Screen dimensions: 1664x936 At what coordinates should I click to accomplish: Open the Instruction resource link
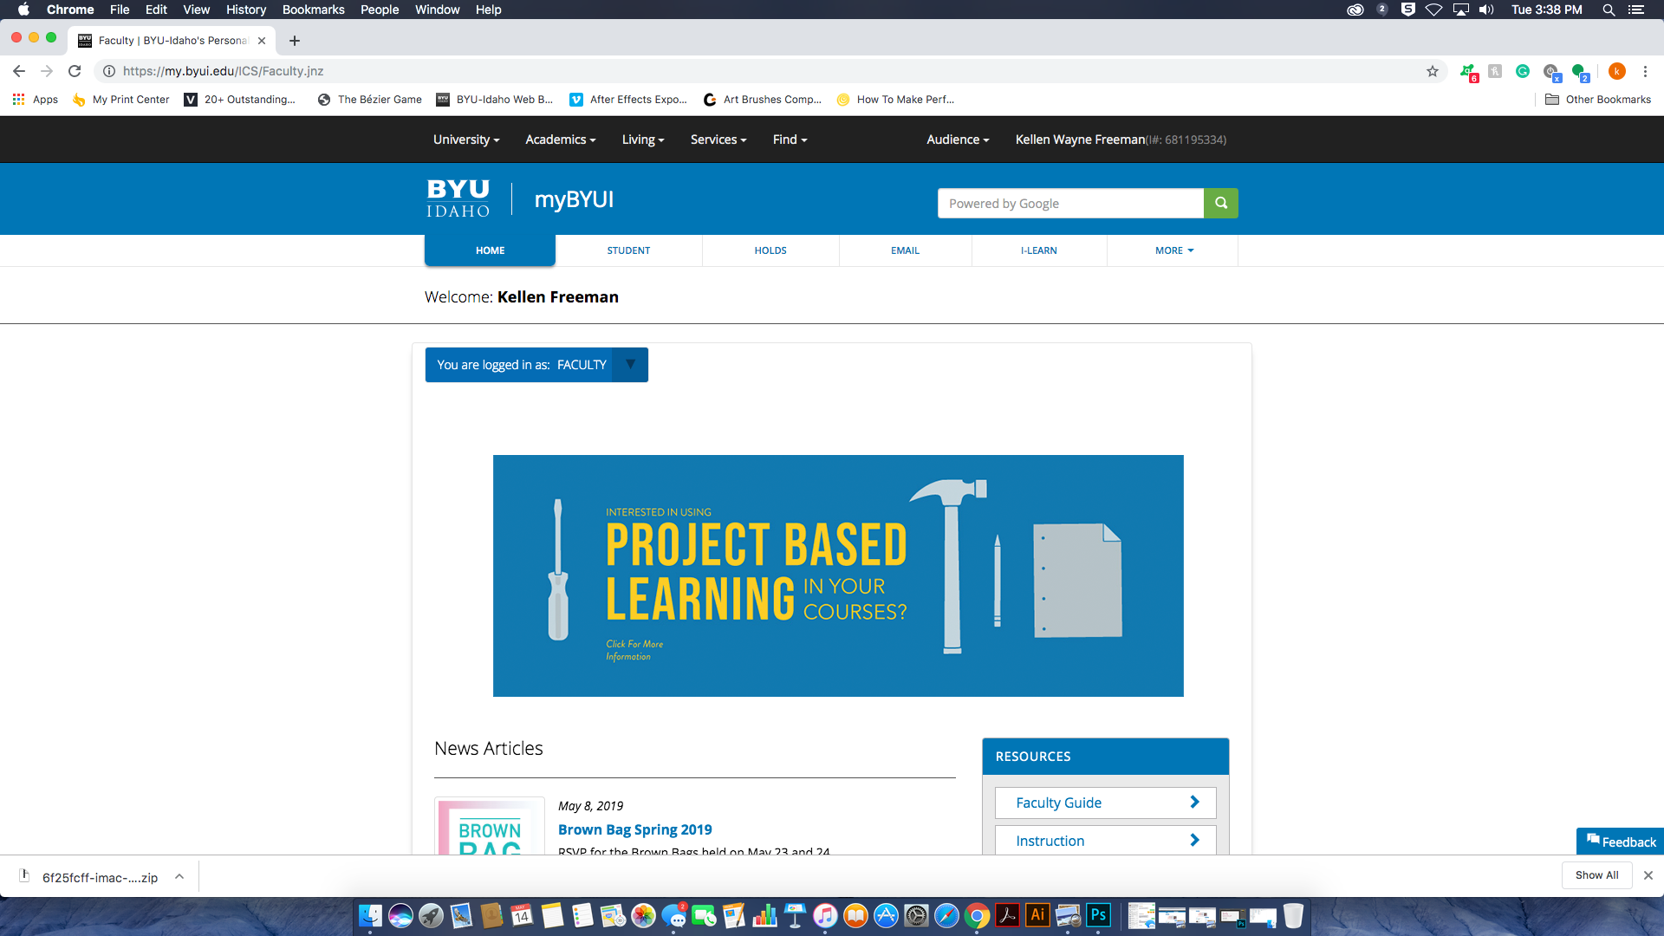pyautogui.click(x=1105, y=840)
